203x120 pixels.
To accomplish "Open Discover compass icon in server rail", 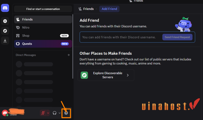I will pyautogui.click(x=5, y=31).
